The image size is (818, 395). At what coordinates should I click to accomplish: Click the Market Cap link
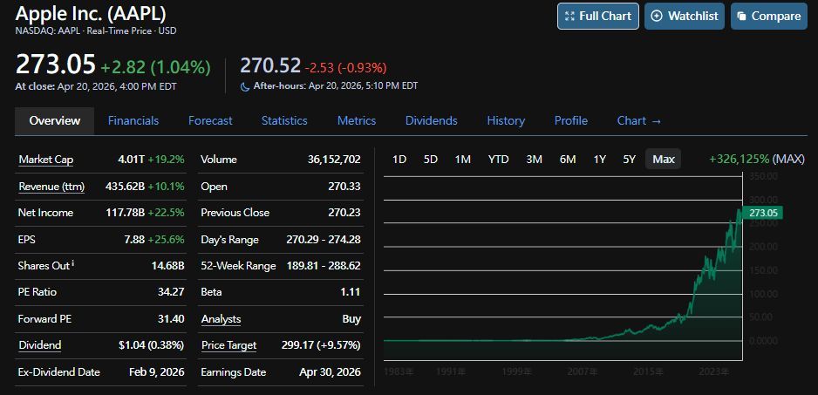pyautogui.click(x=45, y=160)
